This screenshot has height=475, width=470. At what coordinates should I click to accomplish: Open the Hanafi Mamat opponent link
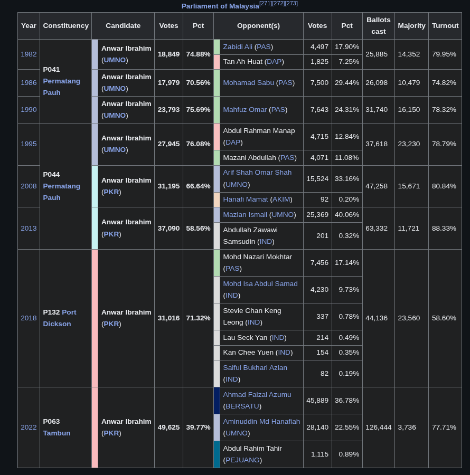[246, 199]
